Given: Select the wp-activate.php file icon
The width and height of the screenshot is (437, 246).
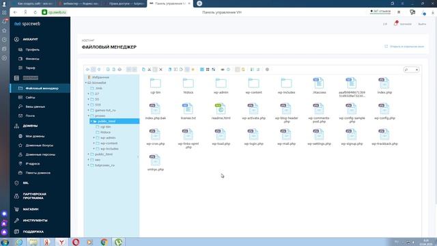Looking at the screenshot, I should tap(253, 109).
